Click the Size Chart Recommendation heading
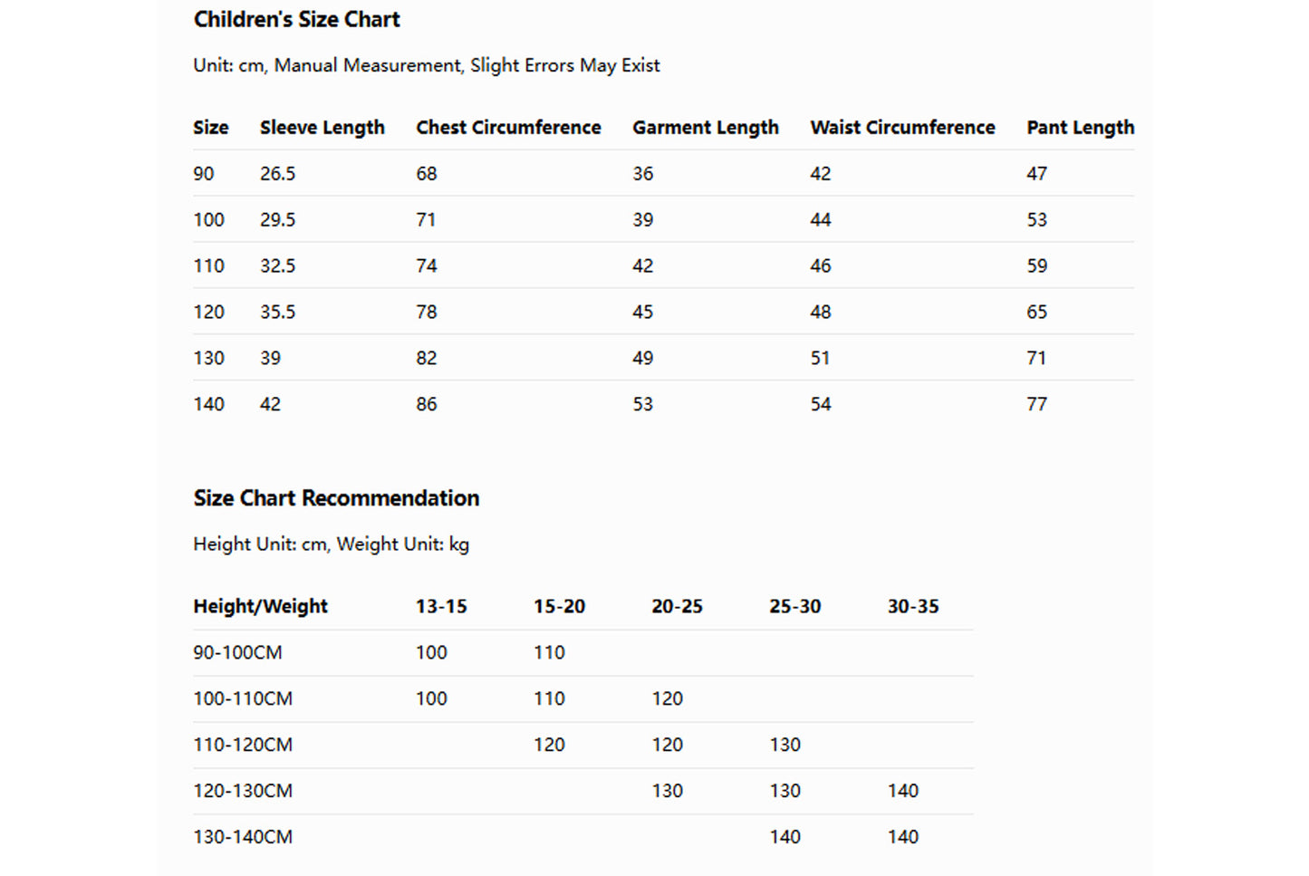Screen dimensions: 1309x876 (x=336, y=498)
